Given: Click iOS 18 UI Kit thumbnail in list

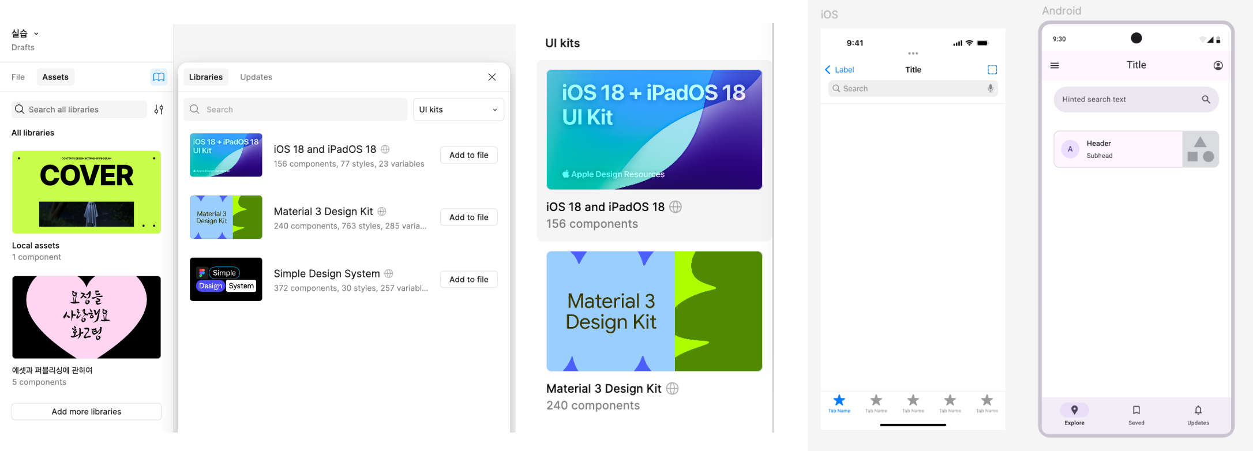Looking at the screenshot, I should 226,155.
